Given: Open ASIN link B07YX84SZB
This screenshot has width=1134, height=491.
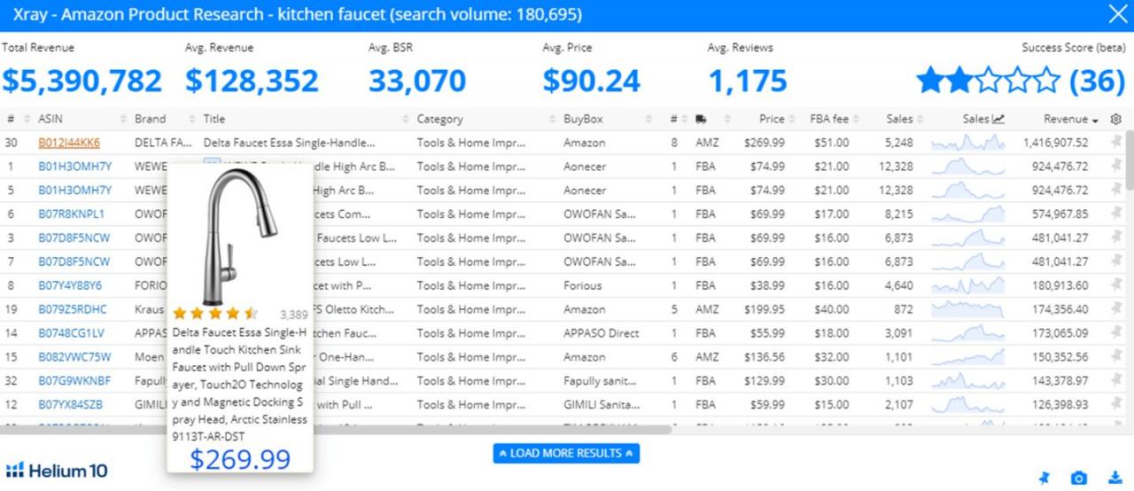Looking at the screenshot, I should [71, 404].
